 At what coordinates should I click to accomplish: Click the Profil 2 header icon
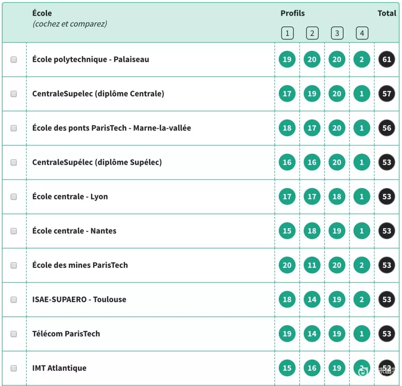coord(312,33)
